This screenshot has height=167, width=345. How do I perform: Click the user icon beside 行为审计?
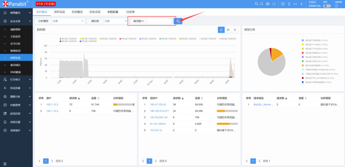tap(5, 80)
